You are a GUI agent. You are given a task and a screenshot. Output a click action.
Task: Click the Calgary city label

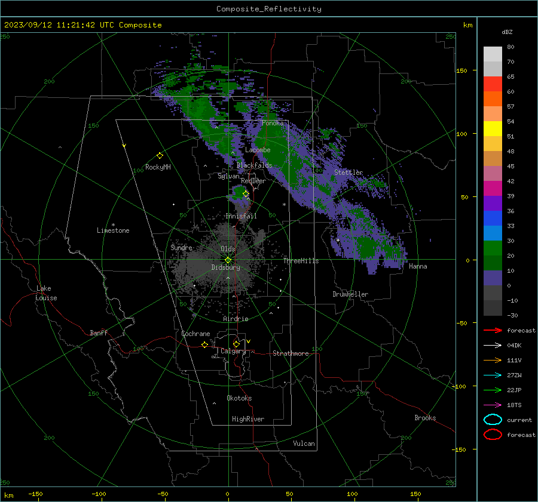(233, 351)
